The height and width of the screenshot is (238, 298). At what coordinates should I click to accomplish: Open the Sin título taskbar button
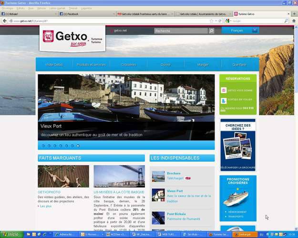tap(193, 234)
